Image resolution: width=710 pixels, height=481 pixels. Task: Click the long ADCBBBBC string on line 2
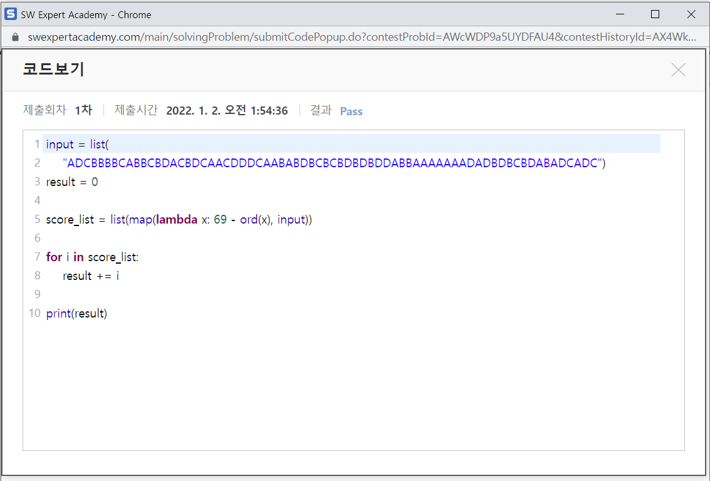click(x=334, y=163)
